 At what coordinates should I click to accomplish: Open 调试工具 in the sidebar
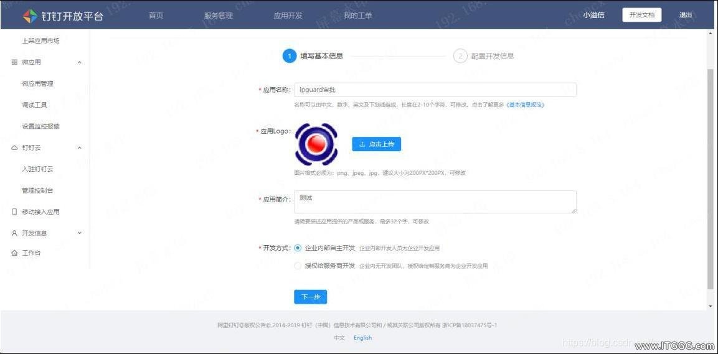34,105
